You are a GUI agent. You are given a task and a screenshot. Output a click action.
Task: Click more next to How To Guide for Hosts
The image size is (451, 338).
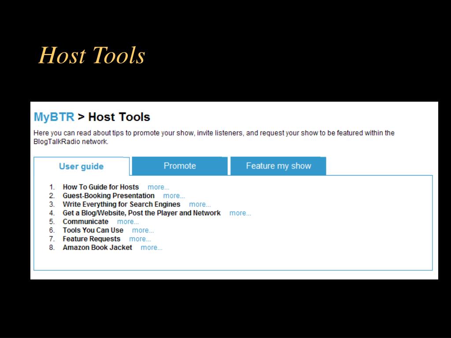tap(159, 187)
